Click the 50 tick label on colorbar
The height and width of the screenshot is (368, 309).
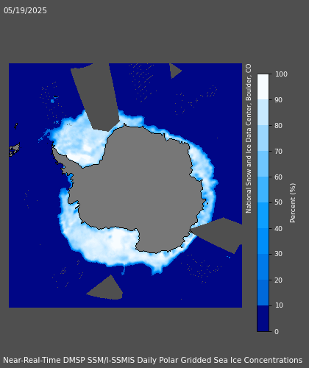click(279, 202)
